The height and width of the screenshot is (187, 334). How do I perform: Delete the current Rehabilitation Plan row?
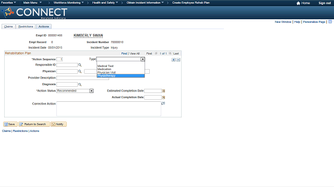click(x=178, y=60)
